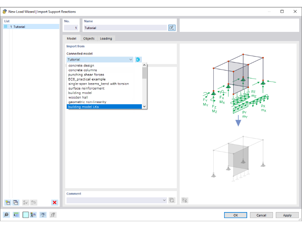Switch to the Objects tab
The image size is (302, 228).
click(89, 39)
